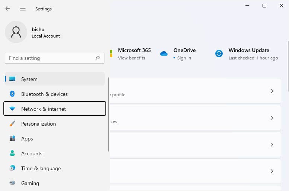Maximize the Settings window

[x=264, y=6]
